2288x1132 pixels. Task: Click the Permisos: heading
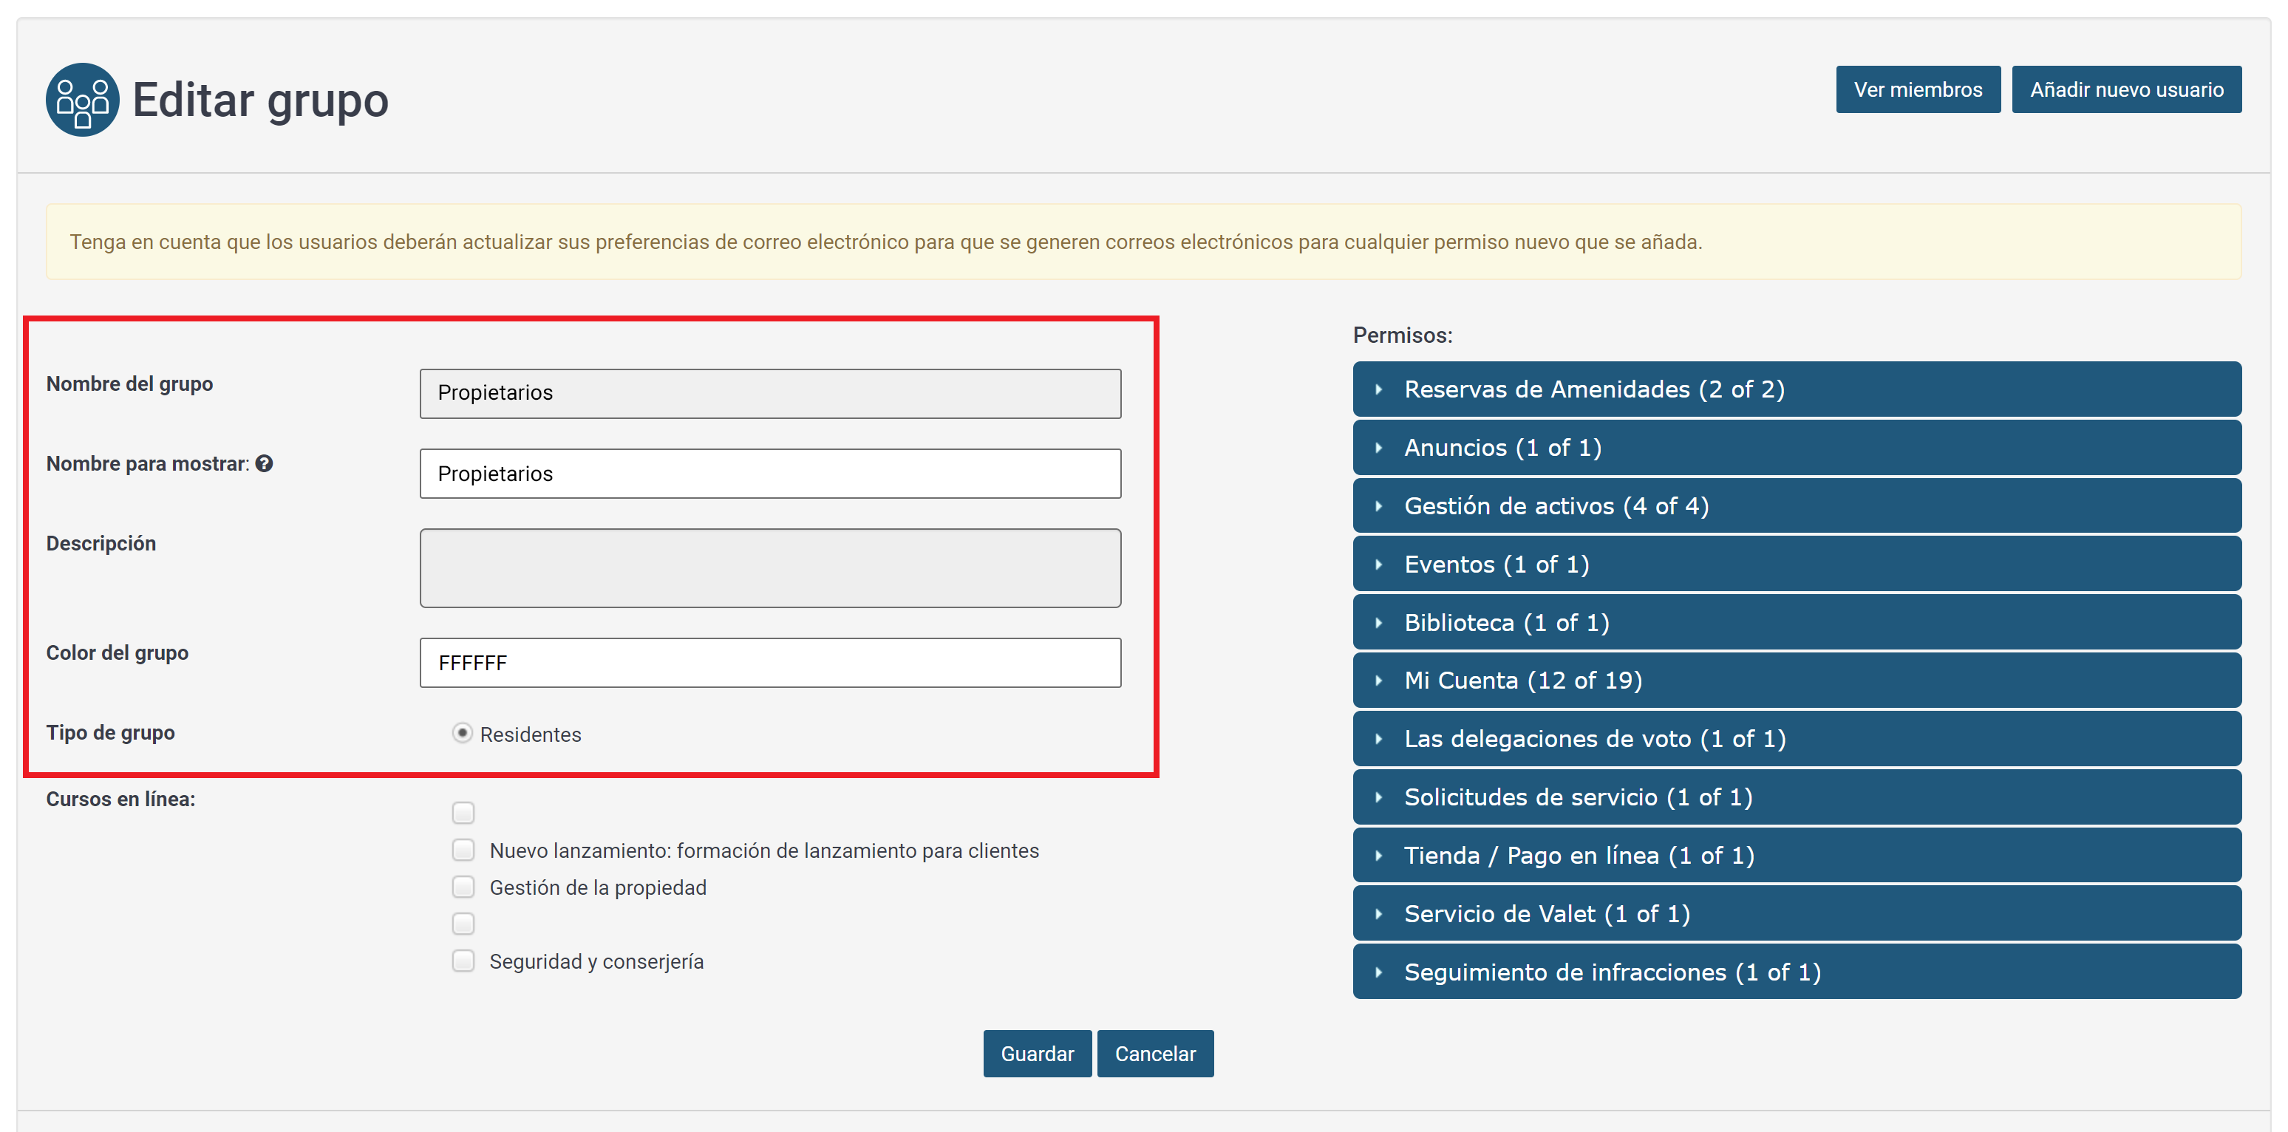[x=1403, y=335]
